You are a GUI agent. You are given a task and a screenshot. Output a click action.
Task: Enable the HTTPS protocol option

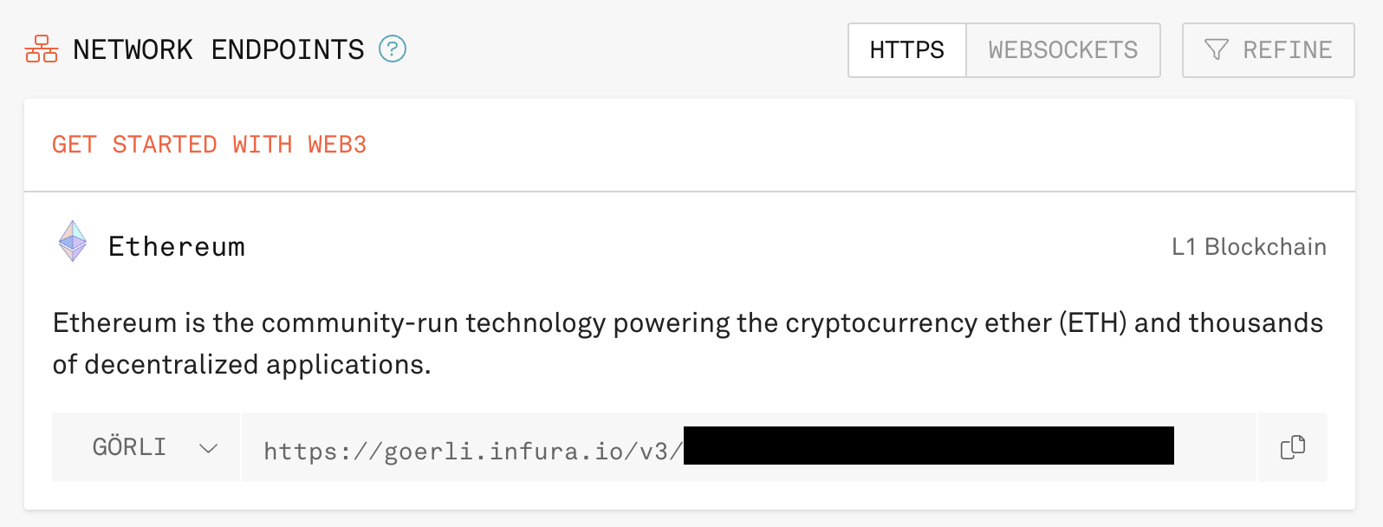click(906, 49)
